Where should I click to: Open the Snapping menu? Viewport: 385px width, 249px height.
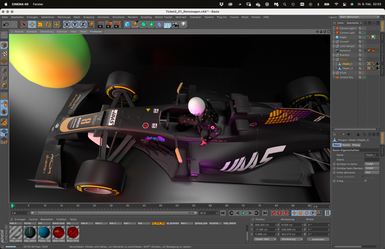89,18
